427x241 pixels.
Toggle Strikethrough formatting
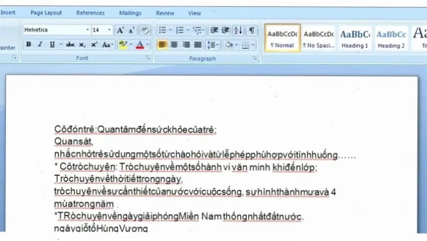[x=70, y=44]
